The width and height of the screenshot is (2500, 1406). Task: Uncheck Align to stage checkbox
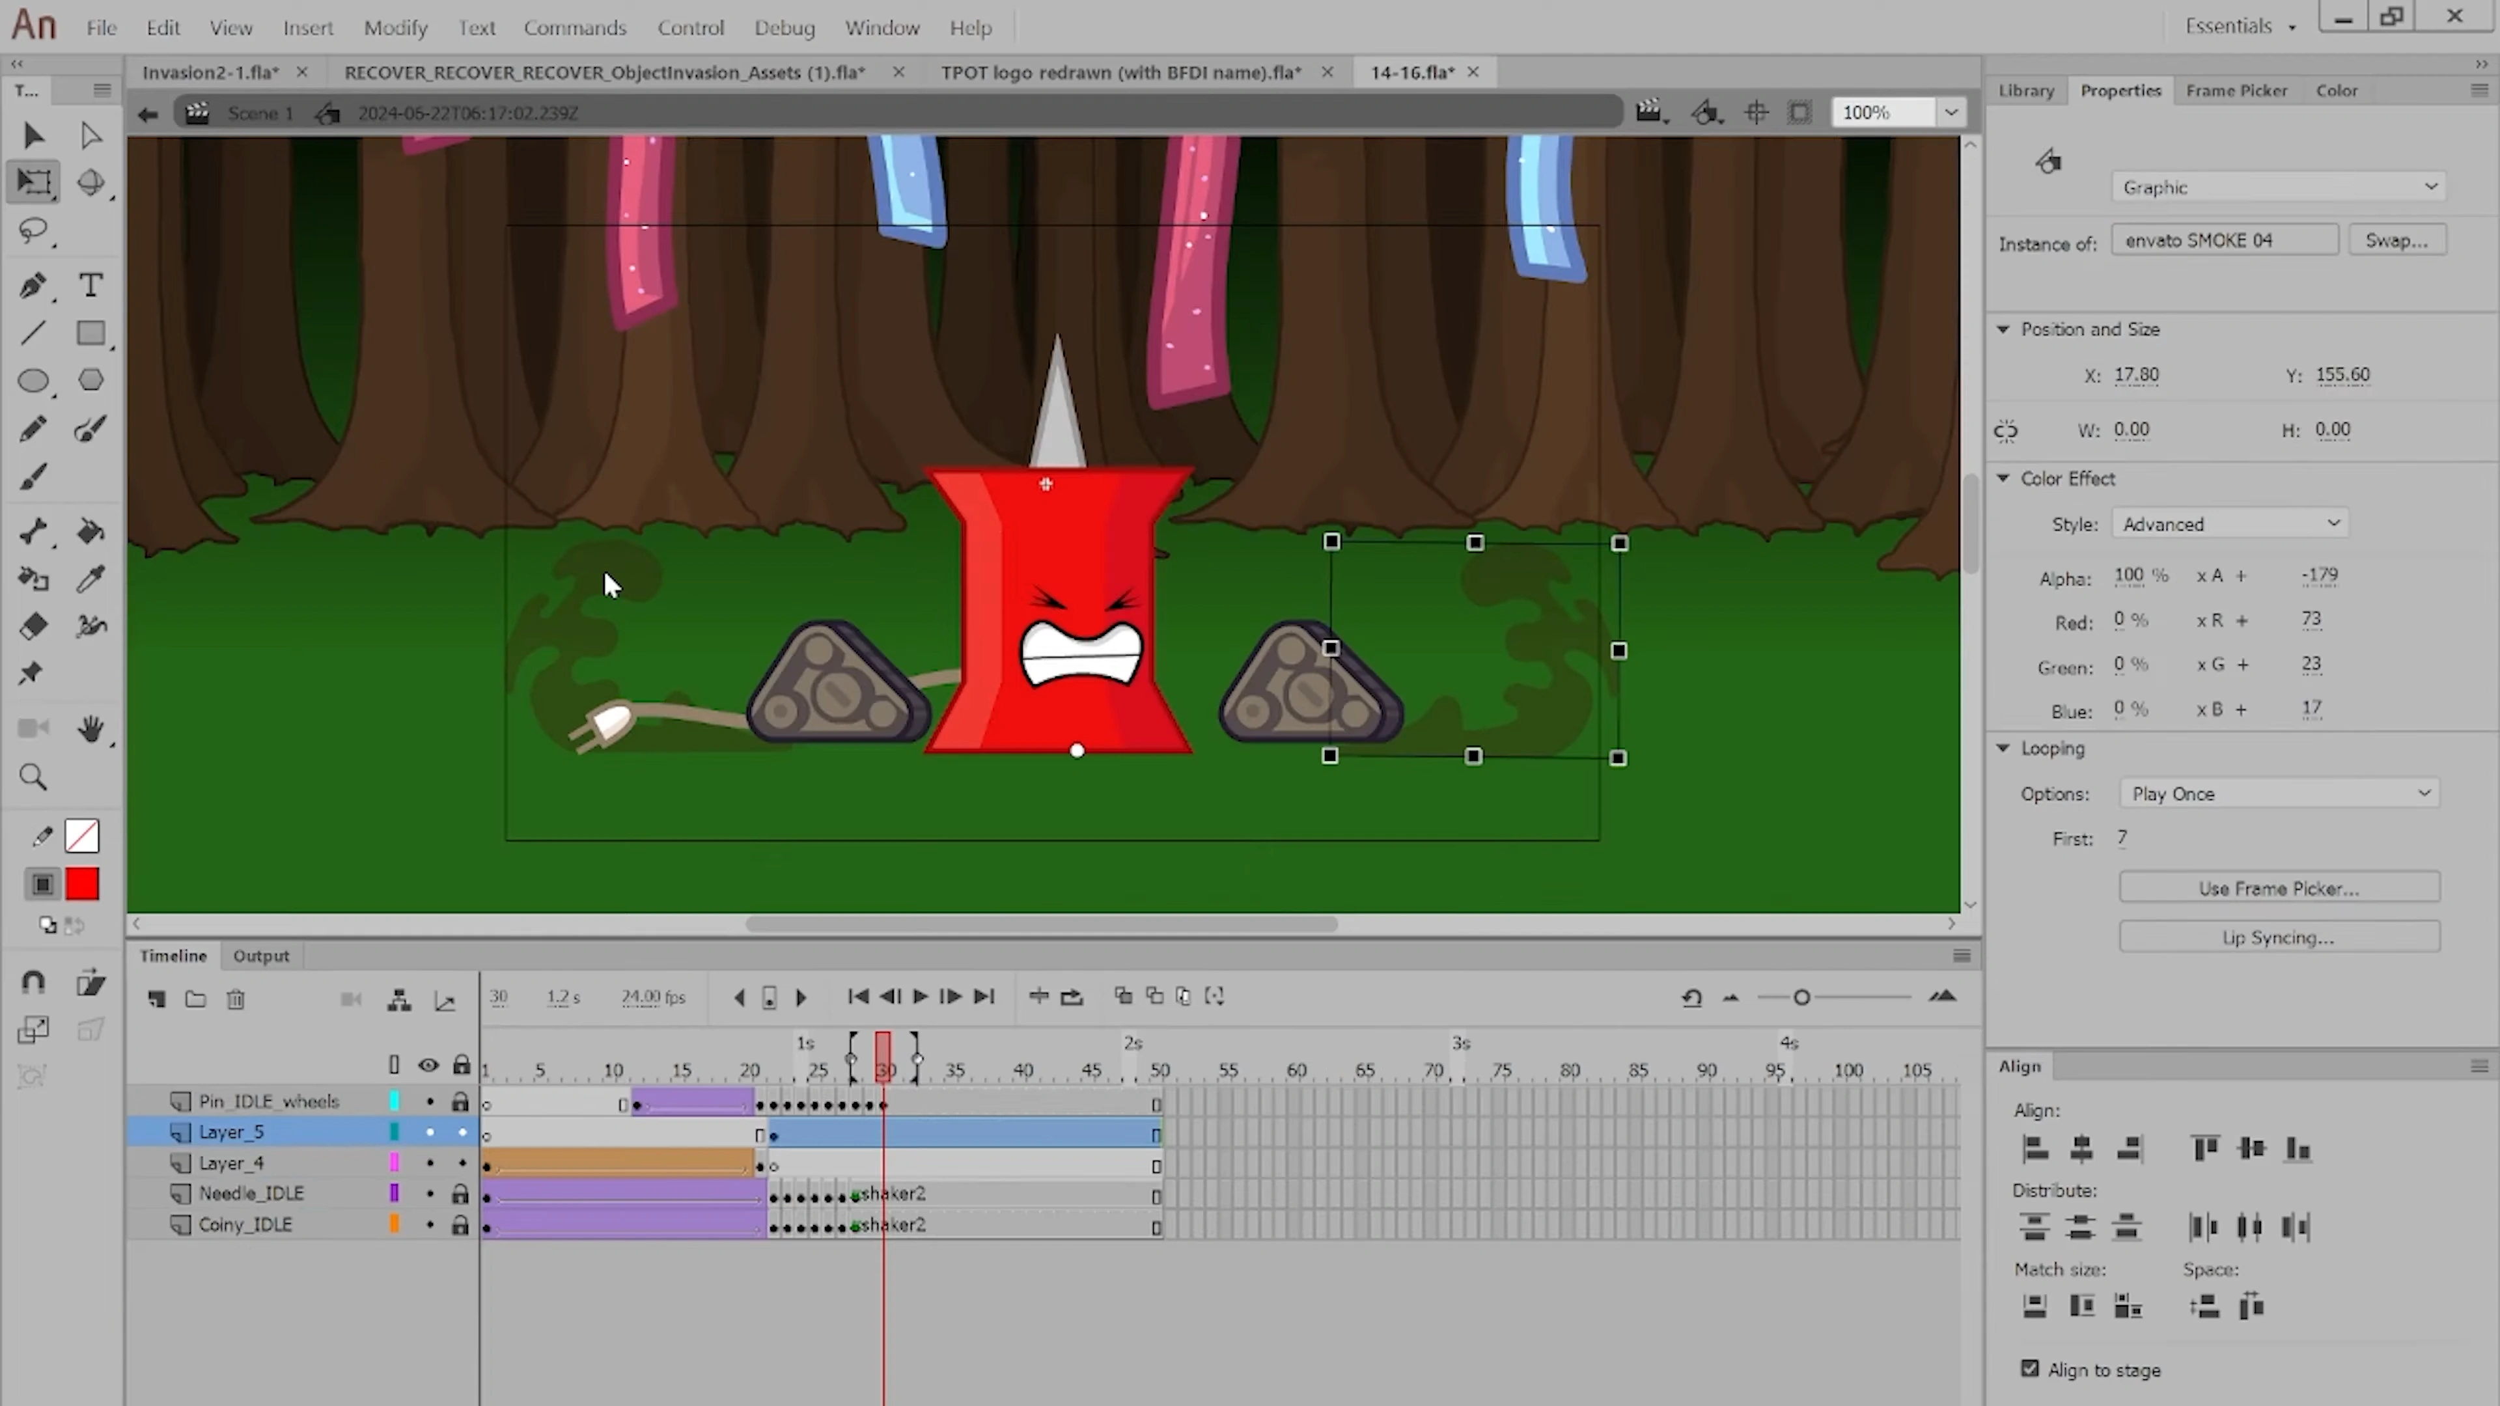[2029, 1368]
